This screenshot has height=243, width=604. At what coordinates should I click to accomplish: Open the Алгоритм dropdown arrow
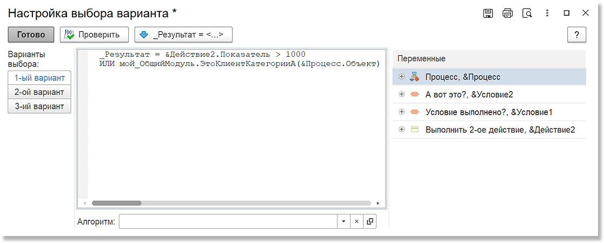(343, 221)
